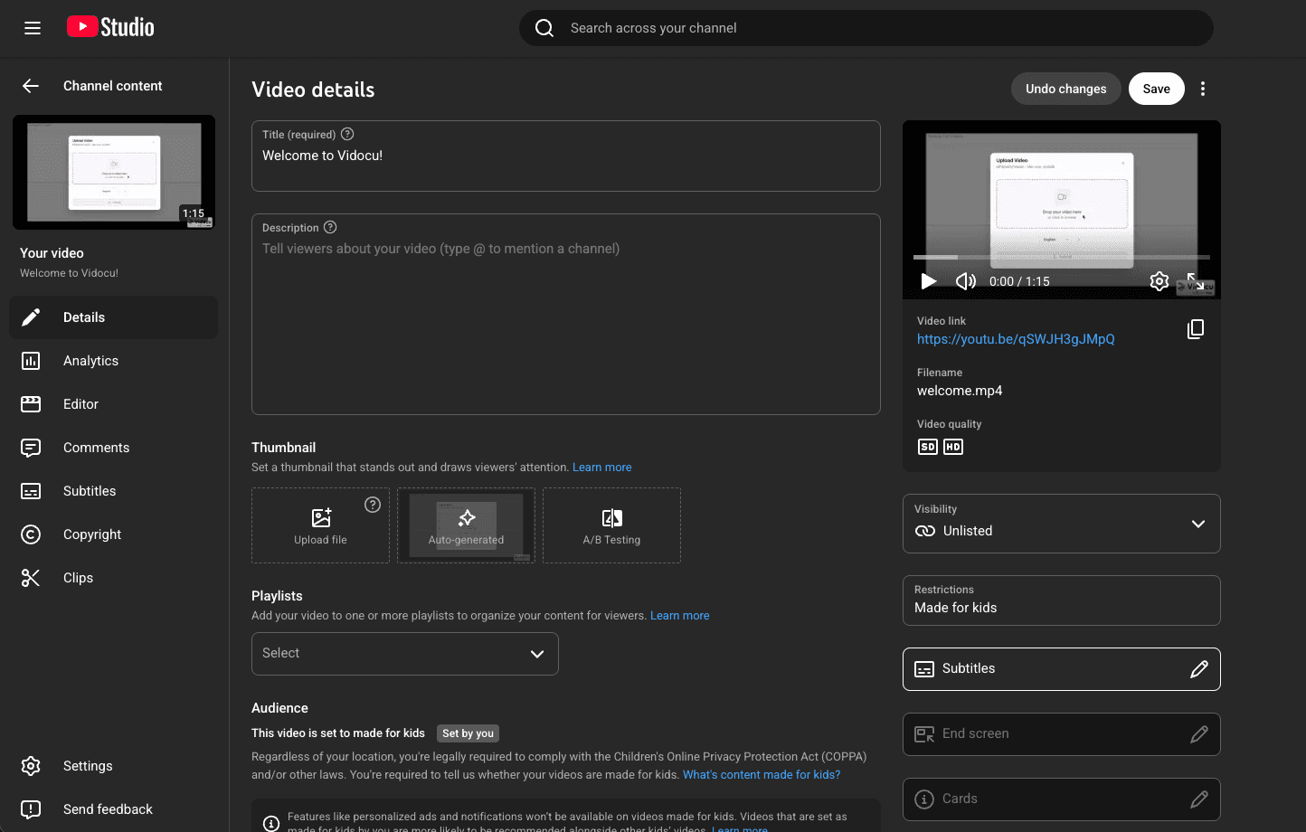Screen dimensions: 1306x832
Task: Click the Undo changes button
Action: click(x=1065, y=89)
